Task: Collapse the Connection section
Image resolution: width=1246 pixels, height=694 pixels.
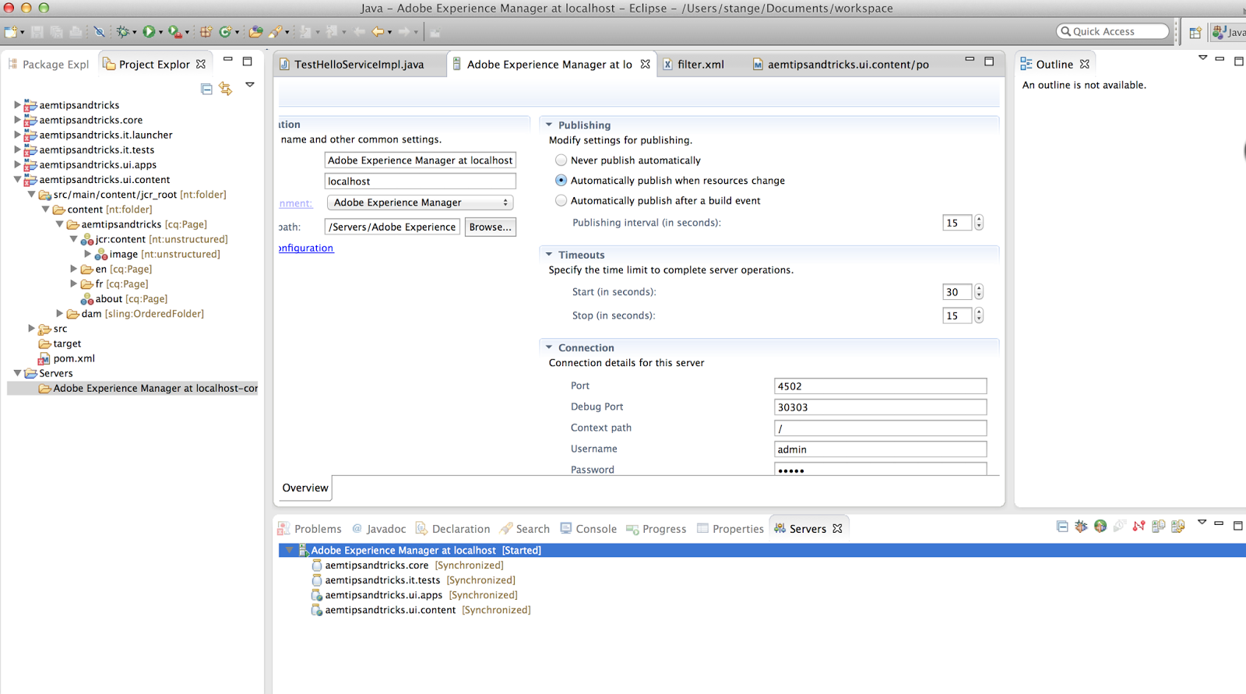Action: [549, 347]
